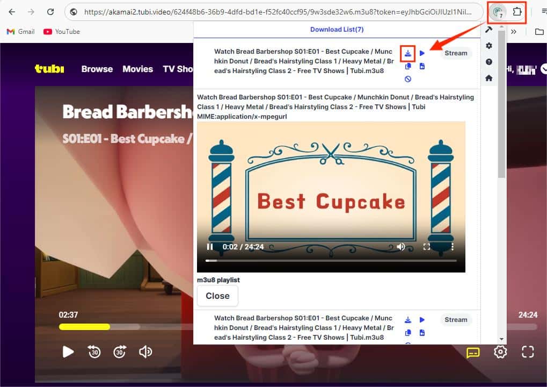Viewport: 547px width, 387px height.
Task: Open the preview player's more options menu
Action: click(x=451, y=246)
